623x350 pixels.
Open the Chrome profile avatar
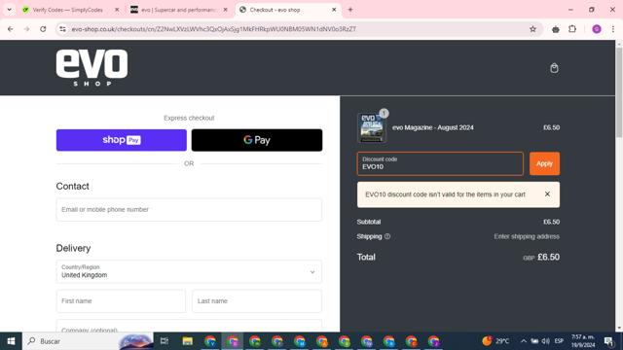(x=597, y=29)
